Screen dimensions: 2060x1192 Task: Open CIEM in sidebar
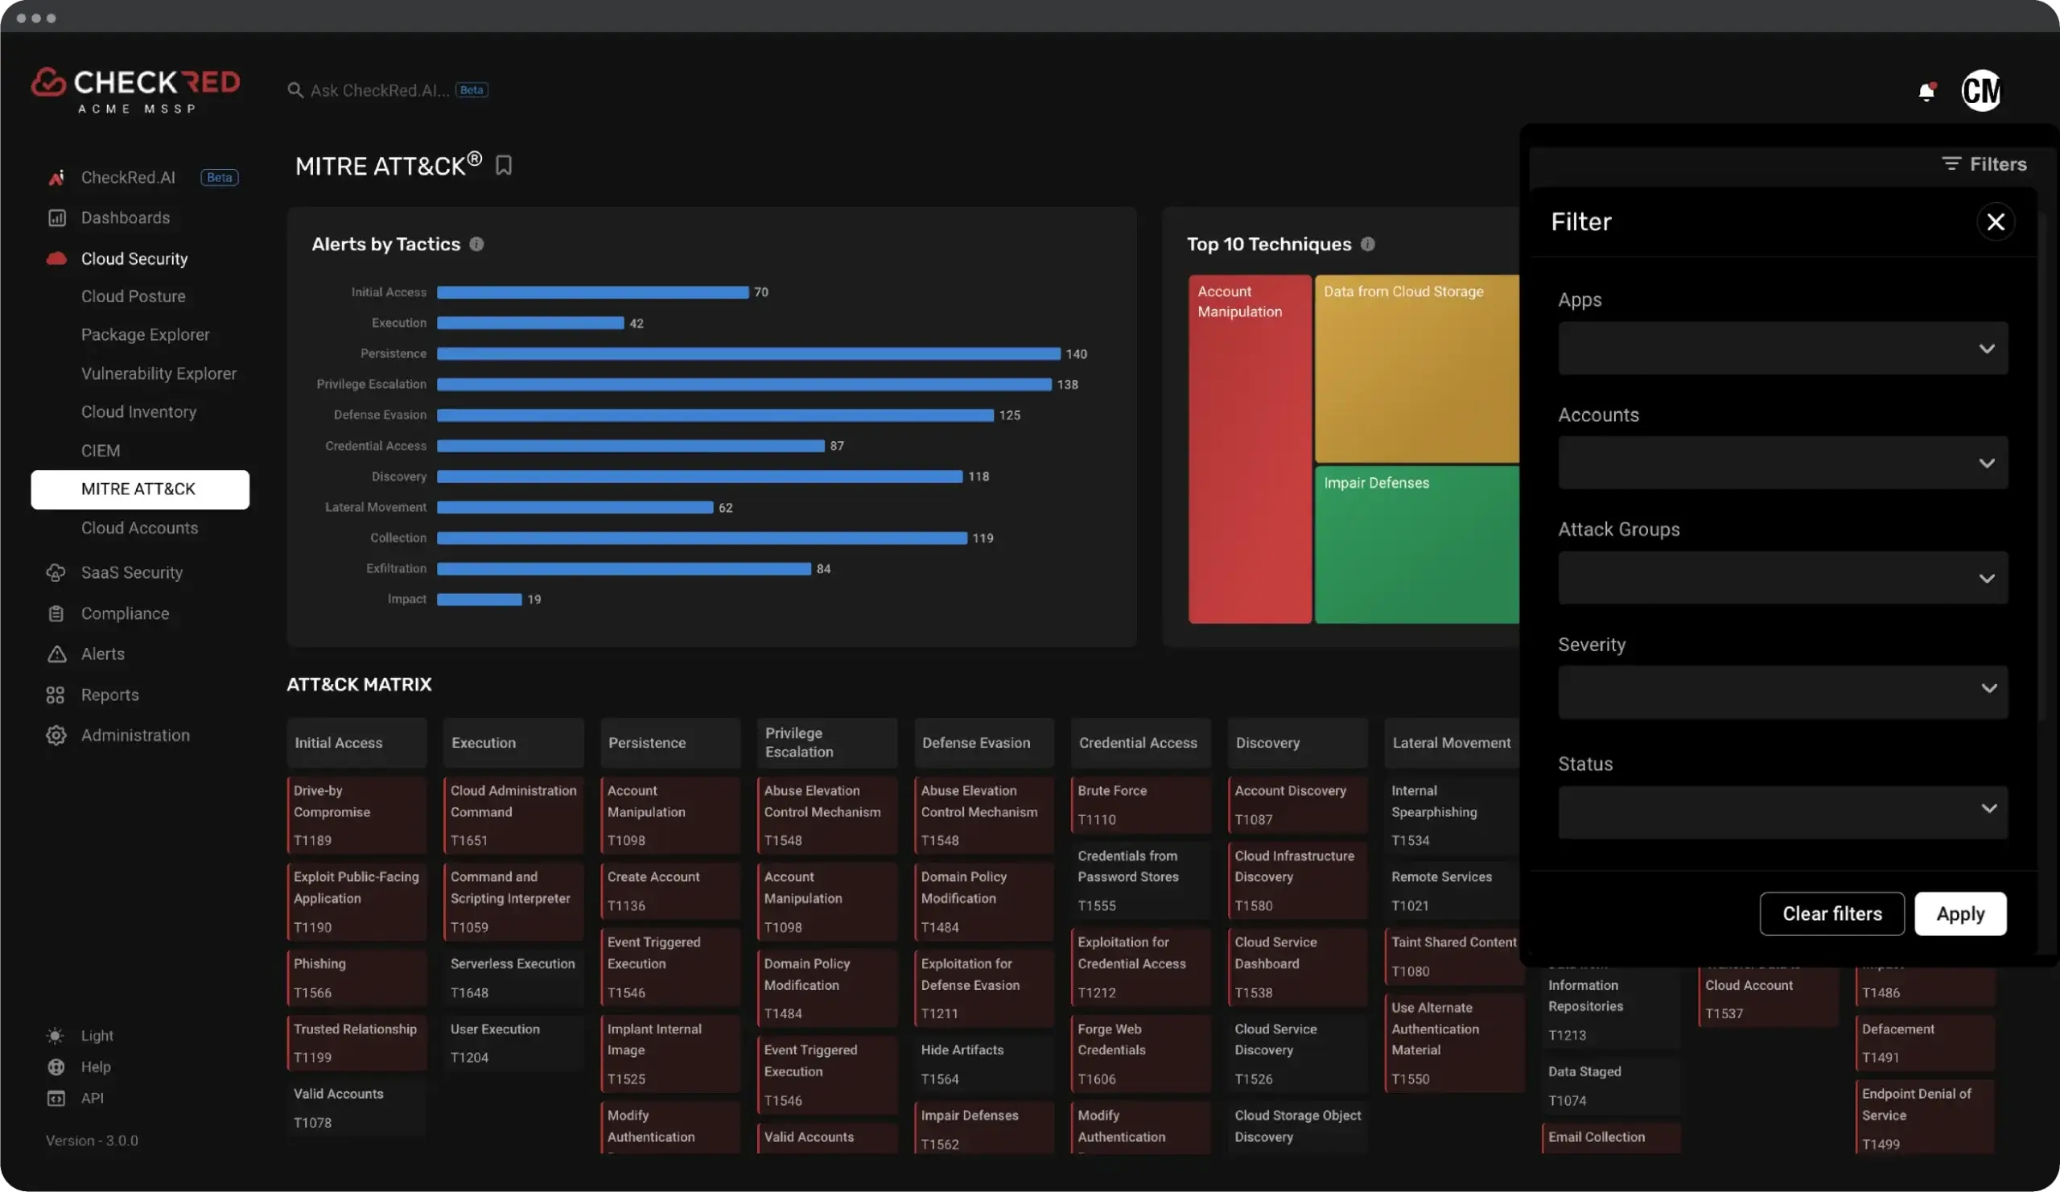[x=100, y=451]
